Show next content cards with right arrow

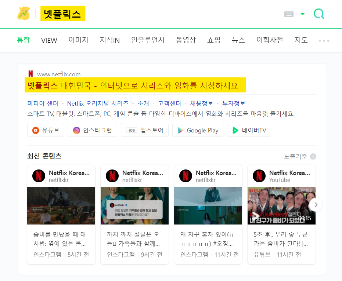click(x=316, y=205)
